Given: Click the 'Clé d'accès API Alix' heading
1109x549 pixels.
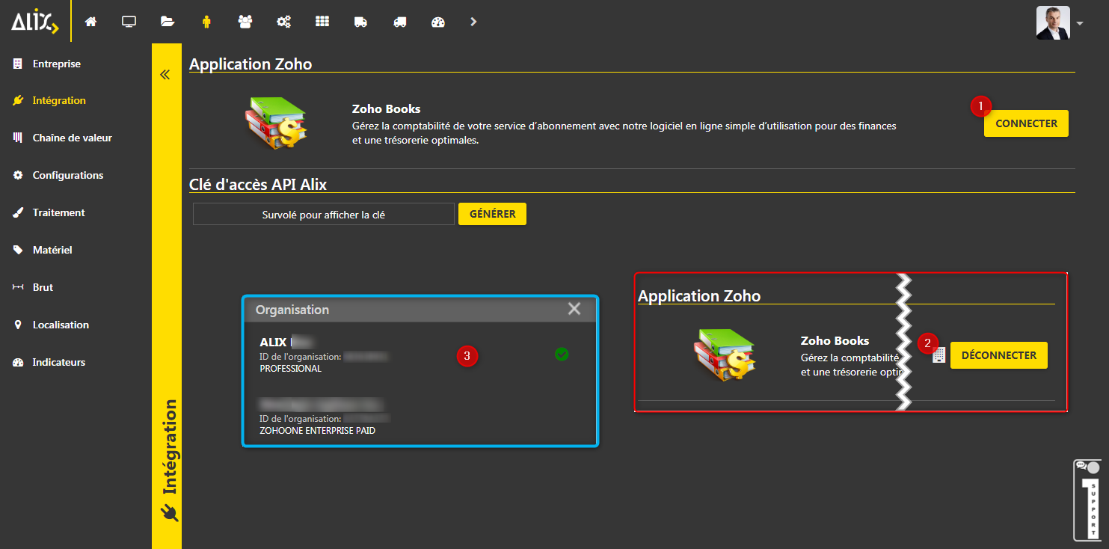Looking at the screenshot, I should point(258,184).
